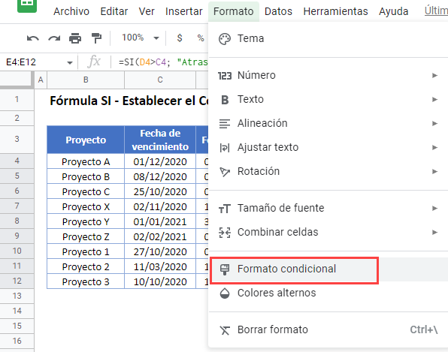
Task: Expand the Alineación submenu arrow
Action: [x=434, y=123]
